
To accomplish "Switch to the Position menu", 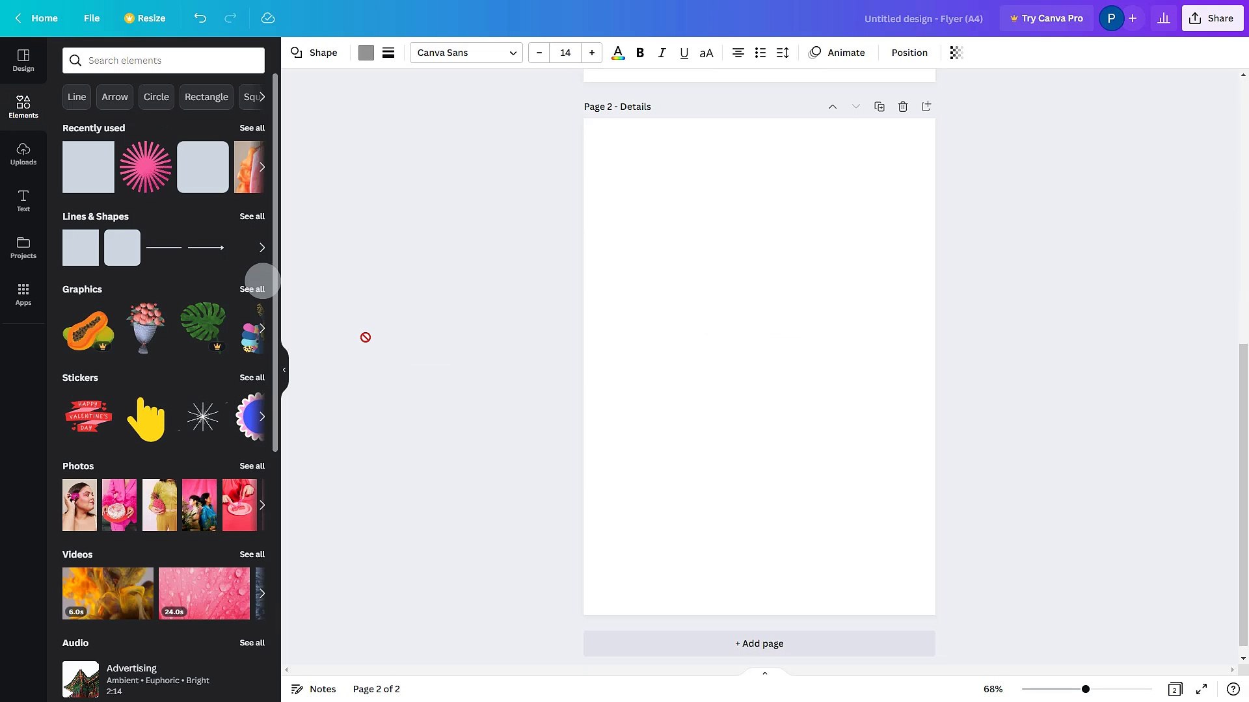I will [909, 53].
